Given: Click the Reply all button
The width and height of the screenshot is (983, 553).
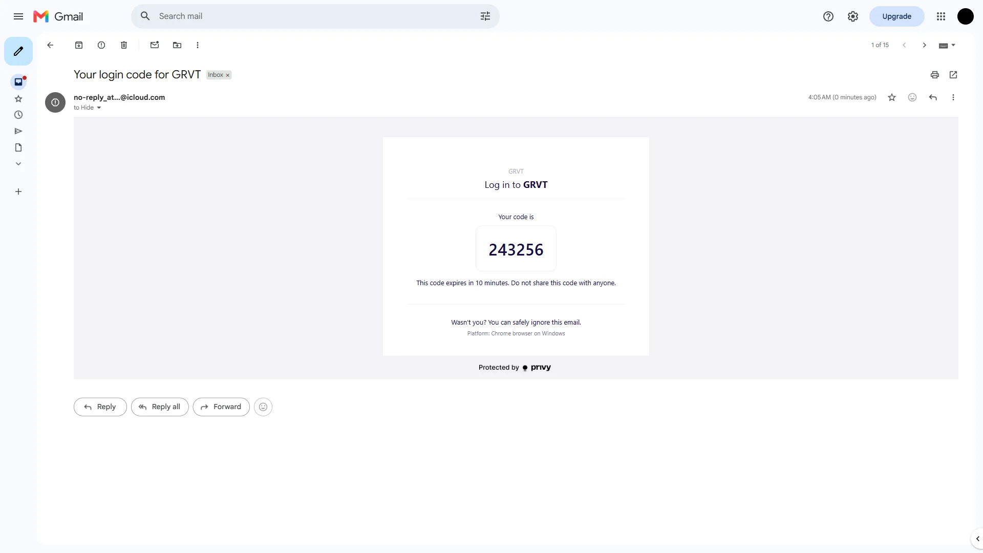Looking at the screenshot, I should [x=160, y=407].
